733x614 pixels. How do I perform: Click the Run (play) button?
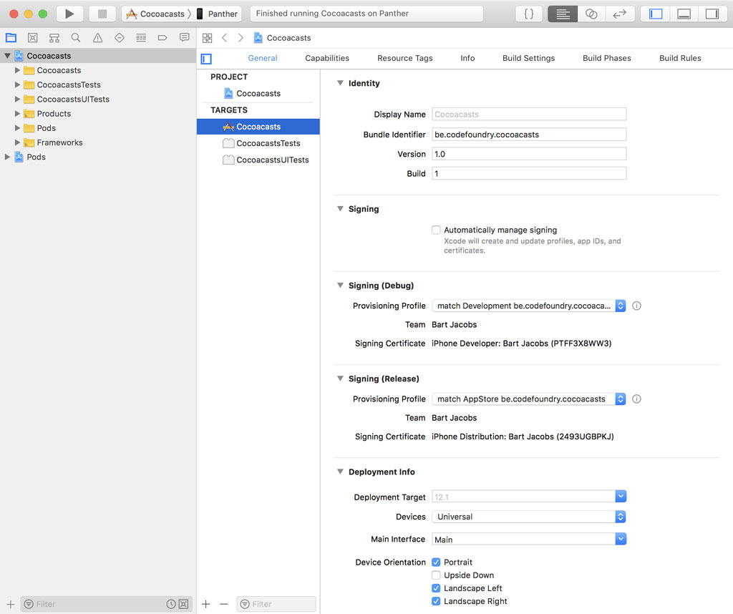69,14
